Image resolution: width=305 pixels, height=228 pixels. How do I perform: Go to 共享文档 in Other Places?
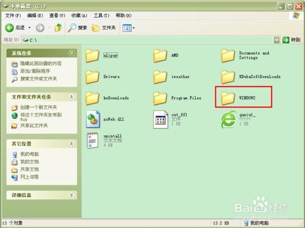(x=29, y=169)
